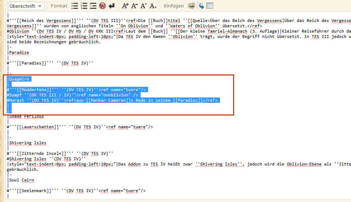Insert a table using the table icon

[210, 6]
